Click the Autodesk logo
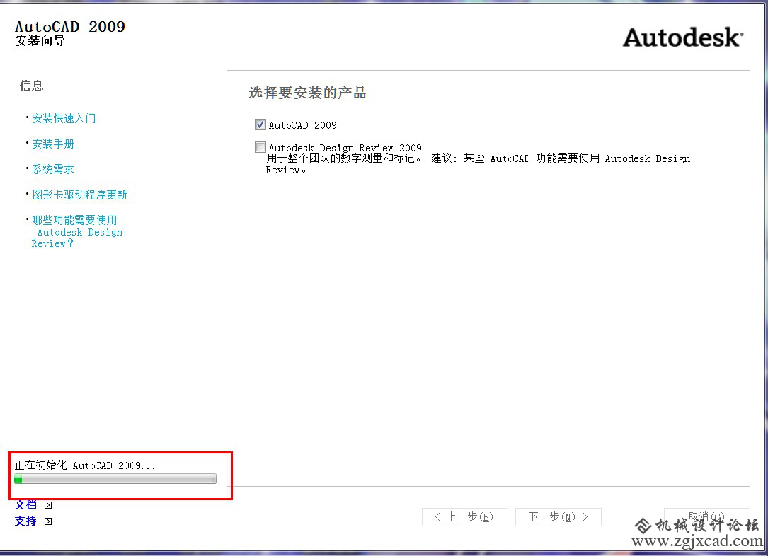 point(683,37)
